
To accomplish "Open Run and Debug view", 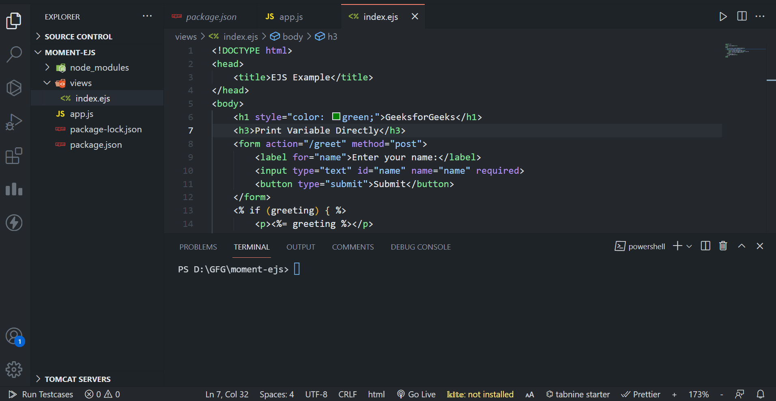I will click(14, 121).
